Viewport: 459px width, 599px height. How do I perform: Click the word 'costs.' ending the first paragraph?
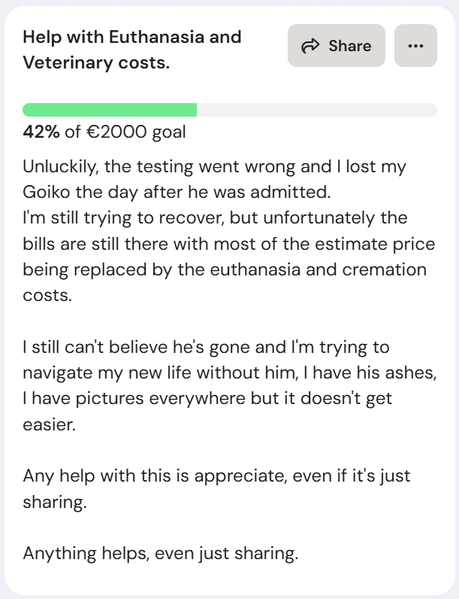[47, 295]
